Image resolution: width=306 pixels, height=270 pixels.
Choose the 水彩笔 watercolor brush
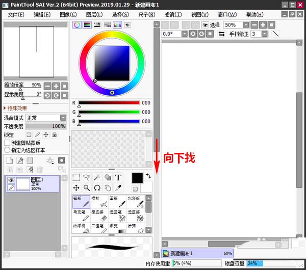pos(136,202)
